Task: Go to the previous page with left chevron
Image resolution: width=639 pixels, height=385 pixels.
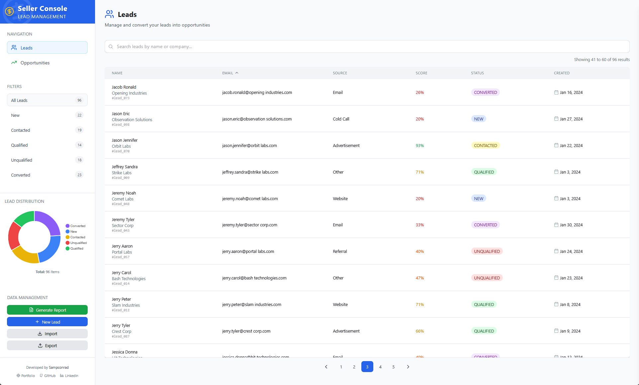Action: tap(326, 367)
